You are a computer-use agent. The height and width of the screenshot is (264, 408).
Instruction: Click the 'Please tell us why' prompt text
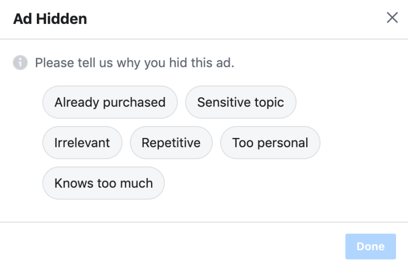click(134, 63)
